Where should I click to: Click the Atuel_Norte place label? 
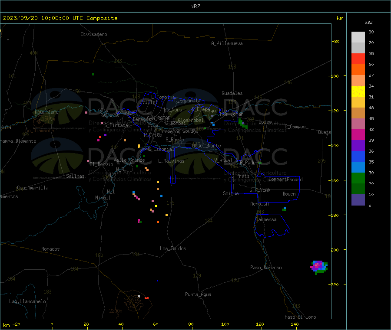pos(206,146)
